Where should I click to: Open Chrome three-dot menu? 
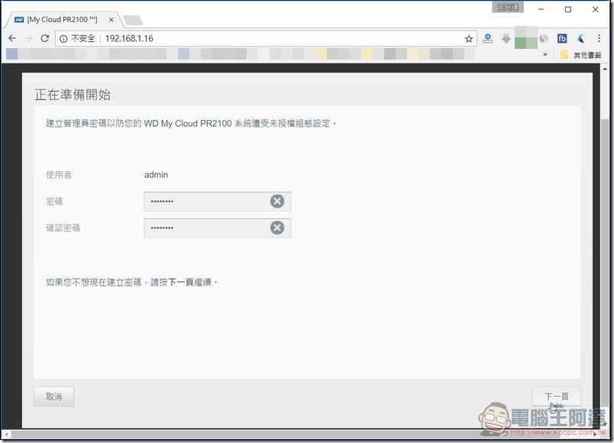tap(599, 38)
